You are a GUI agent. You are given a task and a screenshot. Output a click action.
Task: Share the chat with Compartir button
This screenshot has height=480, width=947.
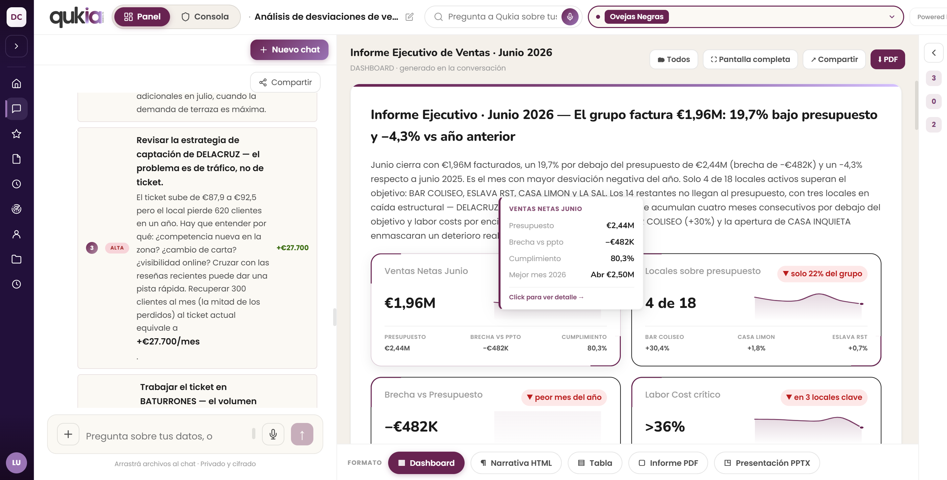click(285, 82)
